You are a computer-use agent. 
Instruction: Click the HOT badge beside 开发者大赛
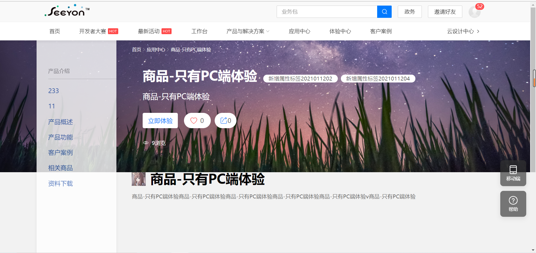click(113, 31)
